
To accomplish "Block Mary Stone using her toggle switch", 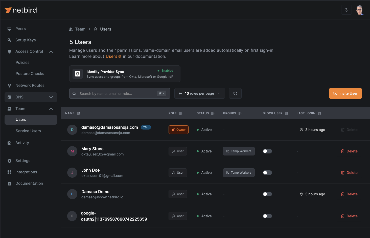I will pos(267,151).
